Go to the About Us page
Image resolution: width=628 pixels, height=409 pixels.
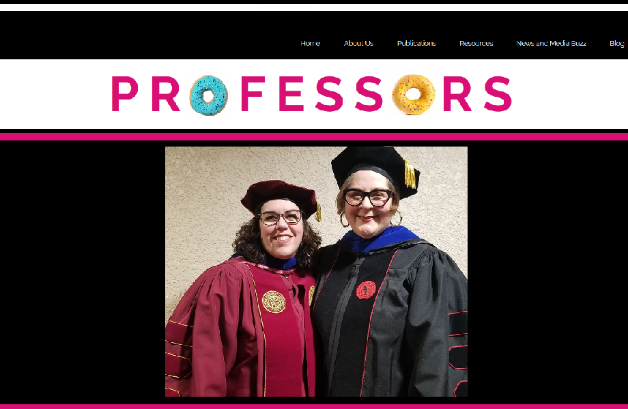point(358,43)
